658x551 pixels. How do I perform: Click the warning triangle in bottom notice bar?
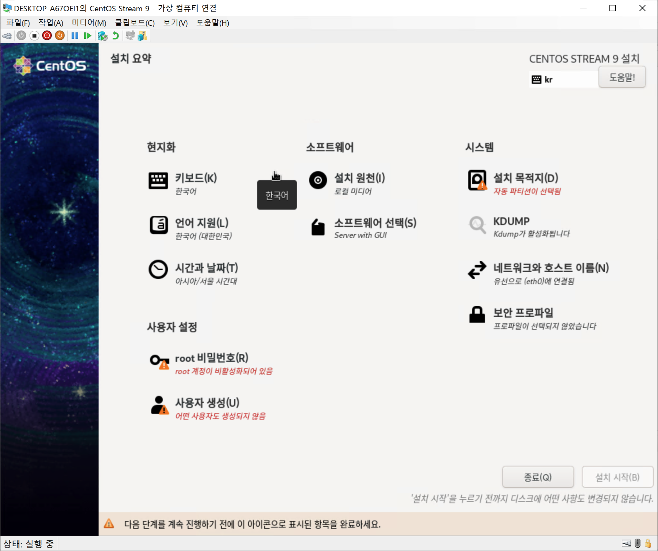tap(109, 524)
